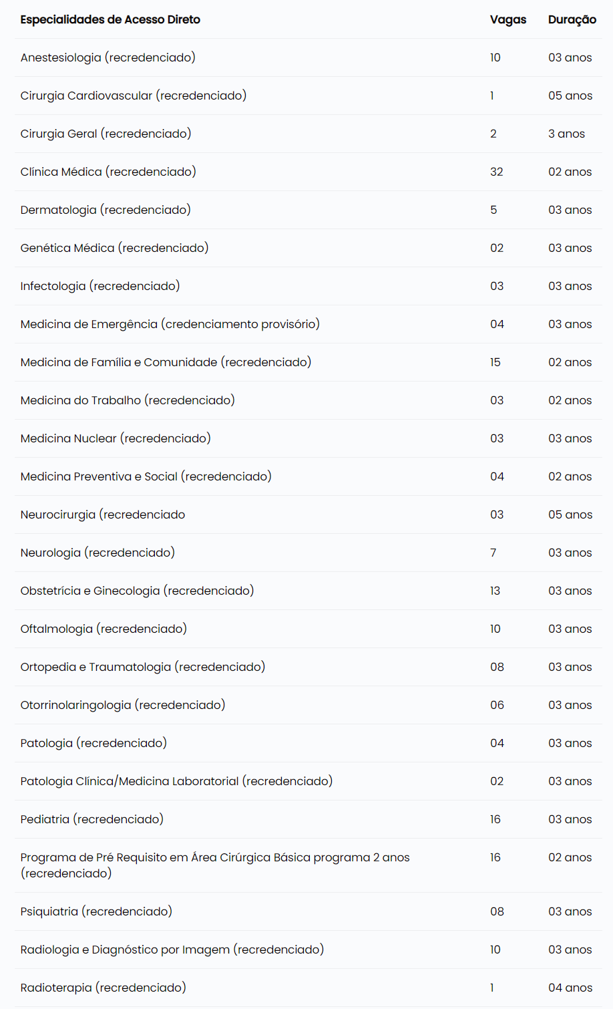Click the Psiquiatria (recredenciado) row
The image size is (613, 1009).
309,911
